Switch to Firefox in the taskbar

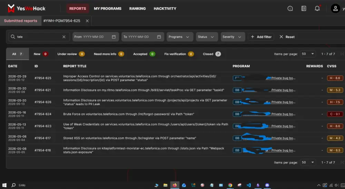[x=175, y=185]
